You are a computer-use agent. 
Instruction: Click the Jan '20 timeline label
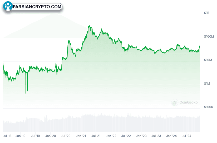[x=51, y=136]
